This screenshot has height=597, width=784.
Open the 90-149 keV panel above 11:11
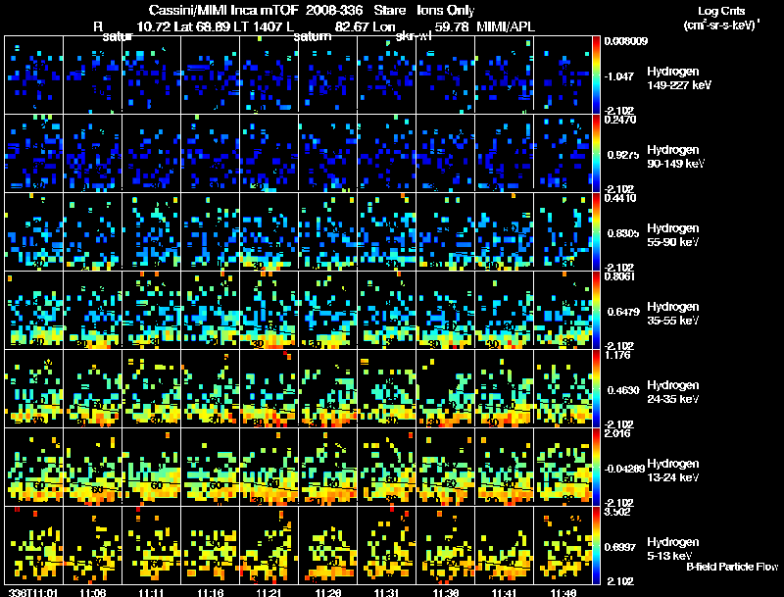(x=152, y=153)
